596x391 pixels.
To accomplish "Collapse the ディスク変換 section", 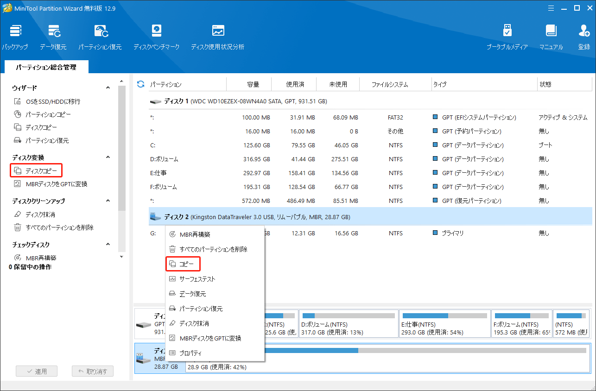I will [108, 158].
